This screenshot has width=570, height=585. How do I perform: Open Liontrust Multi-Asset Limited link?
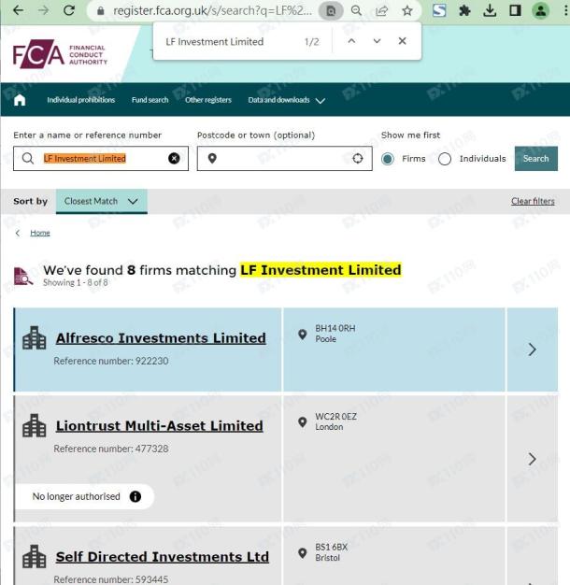pos(159,426)
